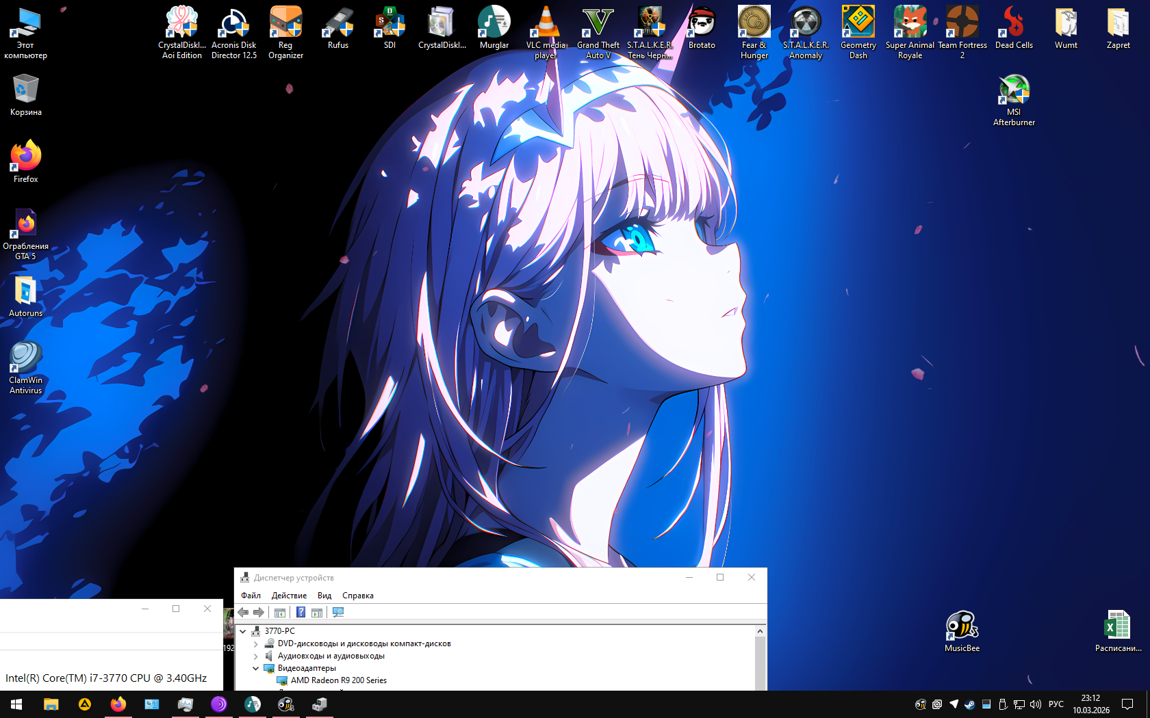Switch the РУС input language indicator
The width and height of the screenshot is (1150, 718).
click(x=1056, y=704)
